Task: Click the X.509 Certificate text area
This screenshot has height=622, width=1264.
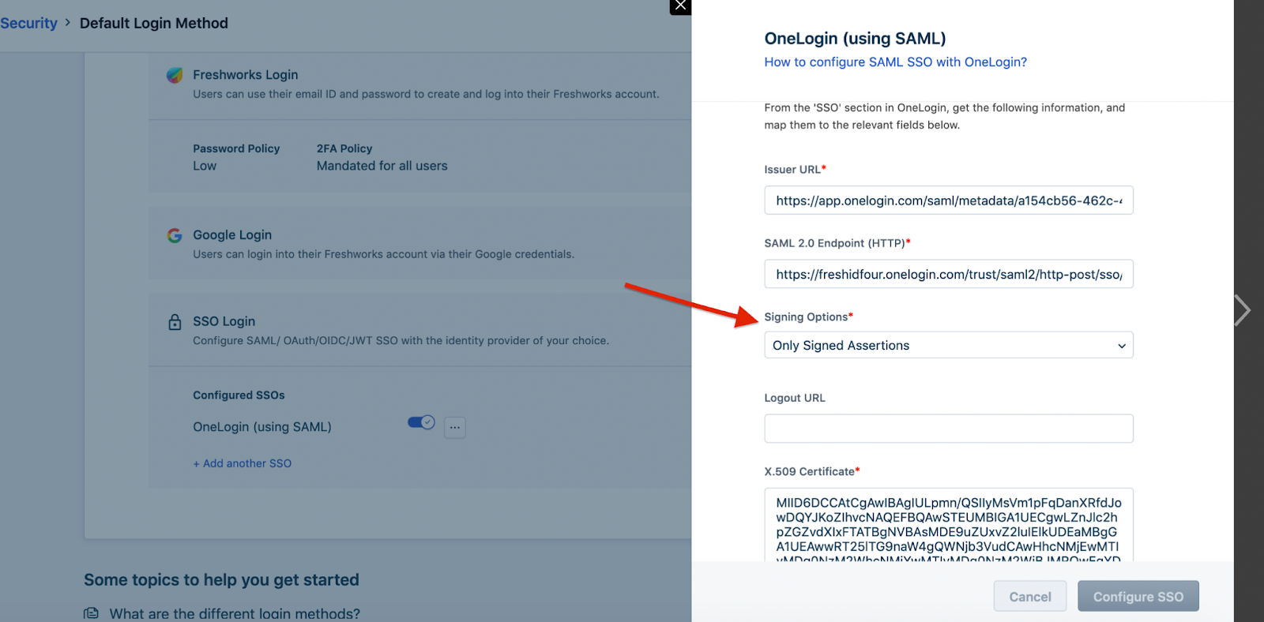Action: (x=949, y=525)
